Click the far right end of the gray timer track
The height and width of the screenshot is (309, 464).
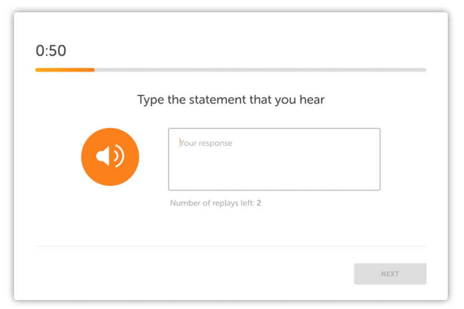coord(424,70)
